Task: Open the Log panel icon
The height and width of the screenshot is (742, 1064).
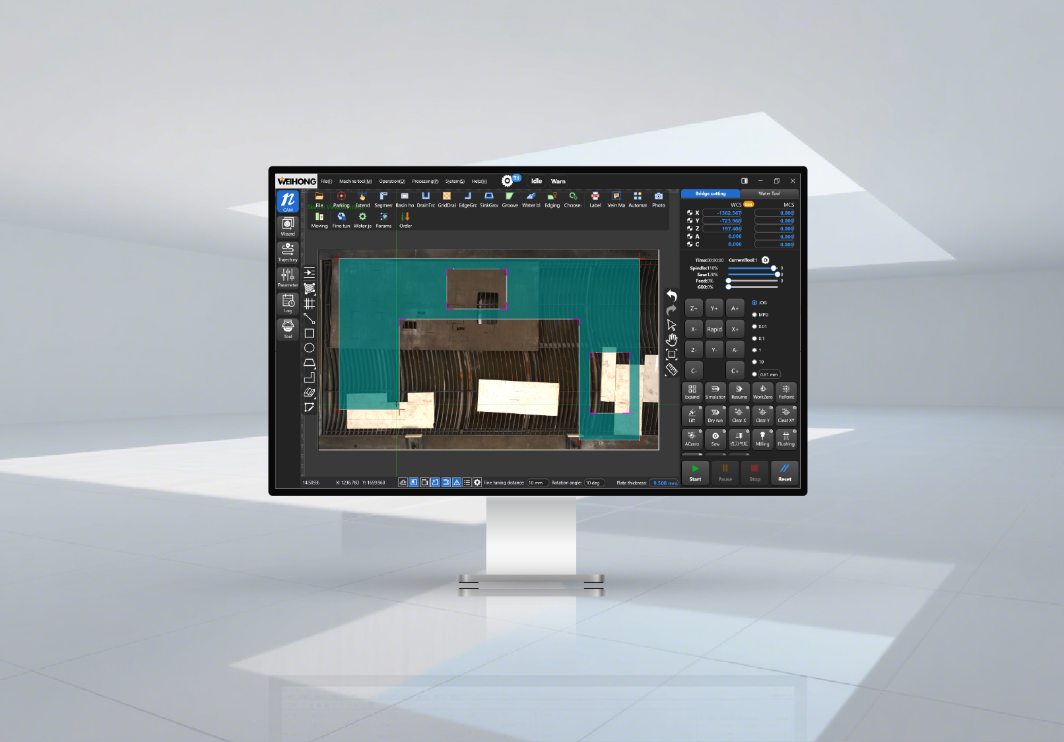Action: 288,303
